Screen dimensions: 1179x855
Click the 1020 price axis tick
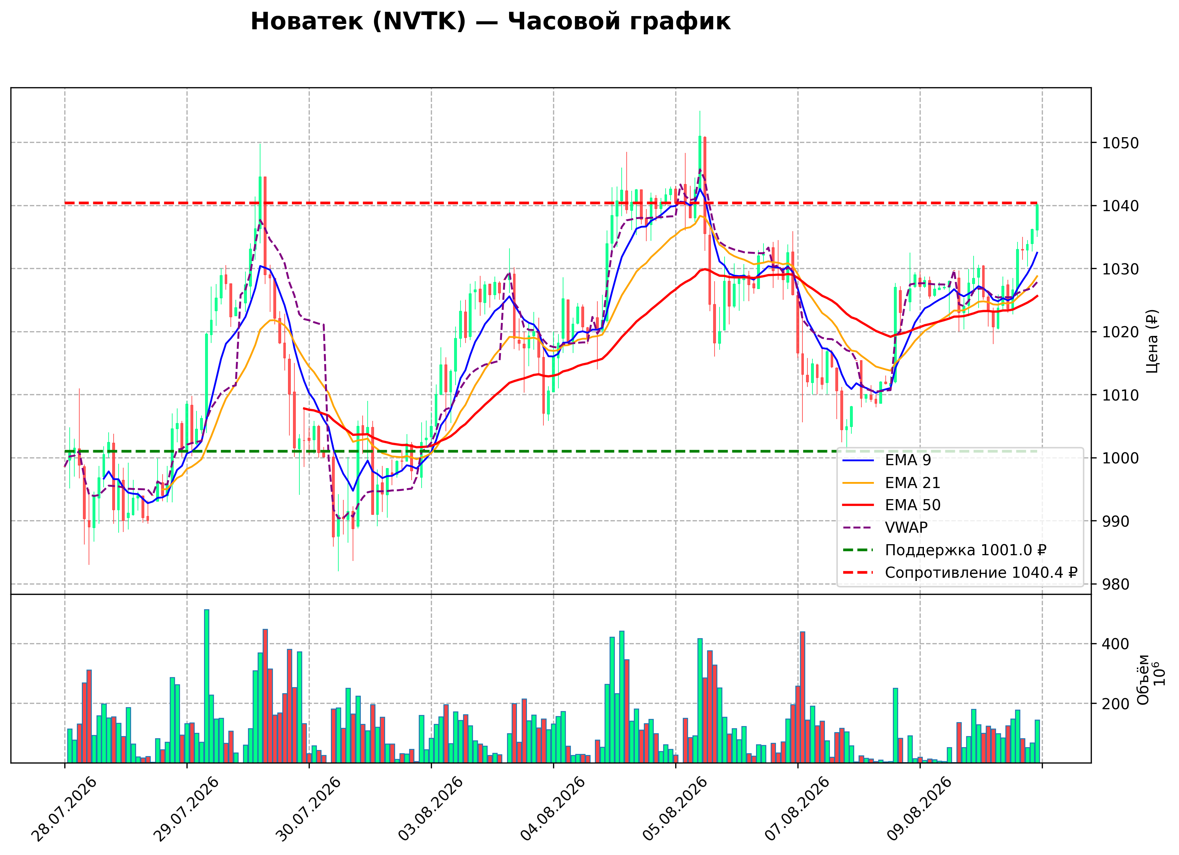click(1120, 332)
